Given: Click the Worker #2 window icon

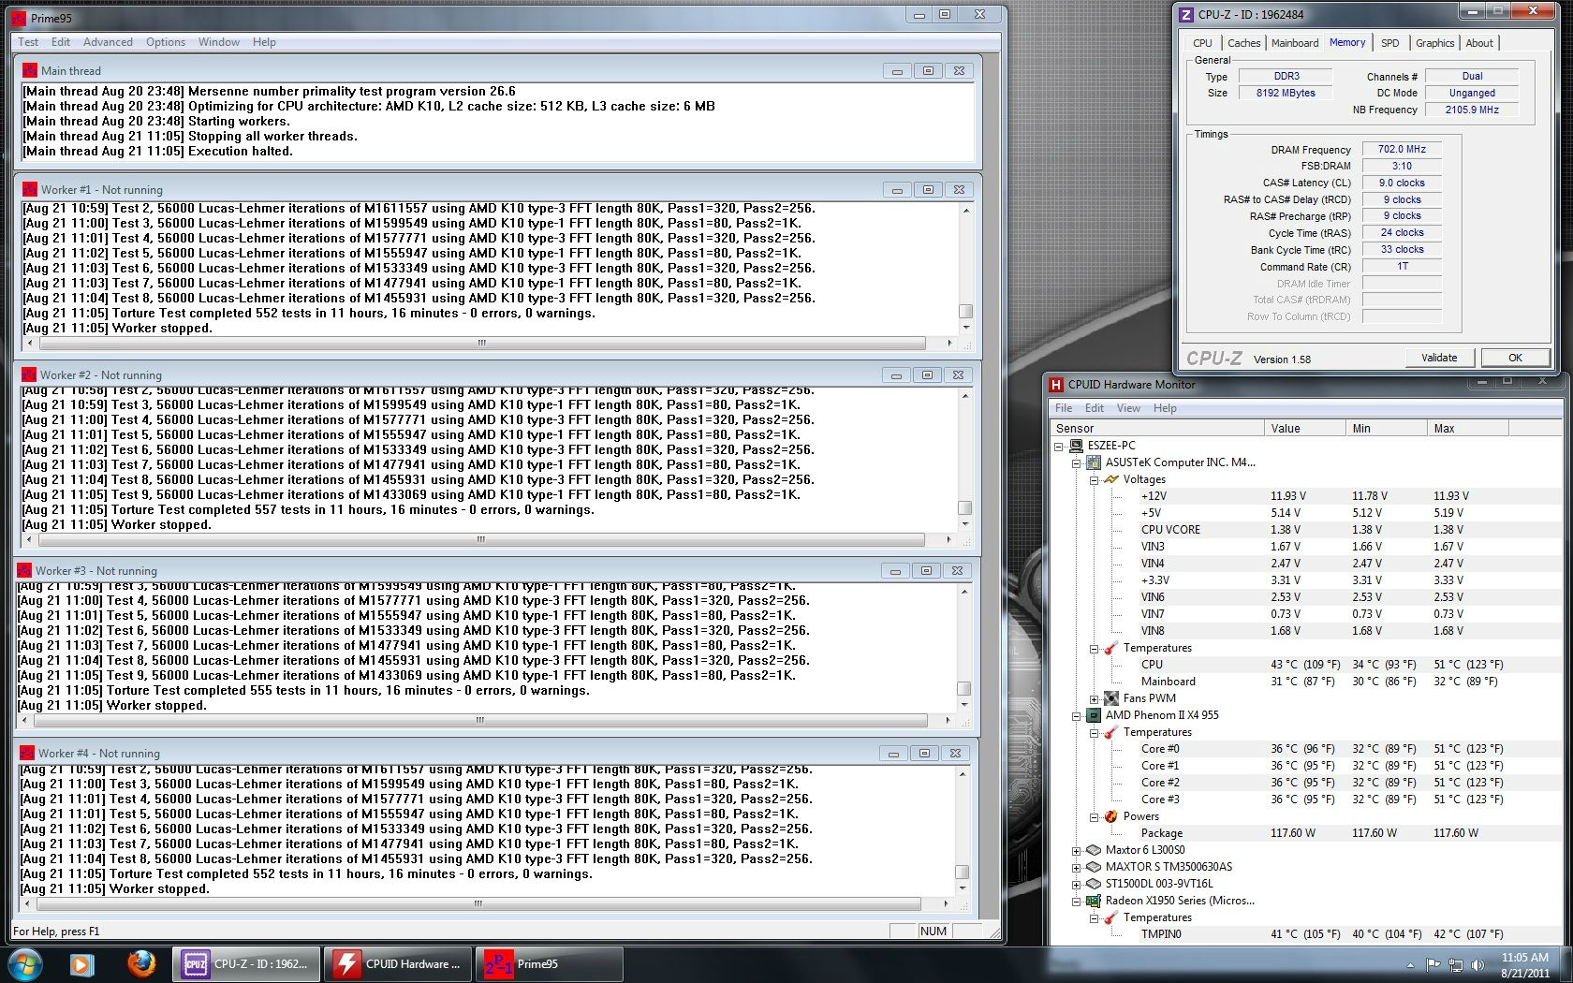Looking at the screenshot, I should coord(29,374).
